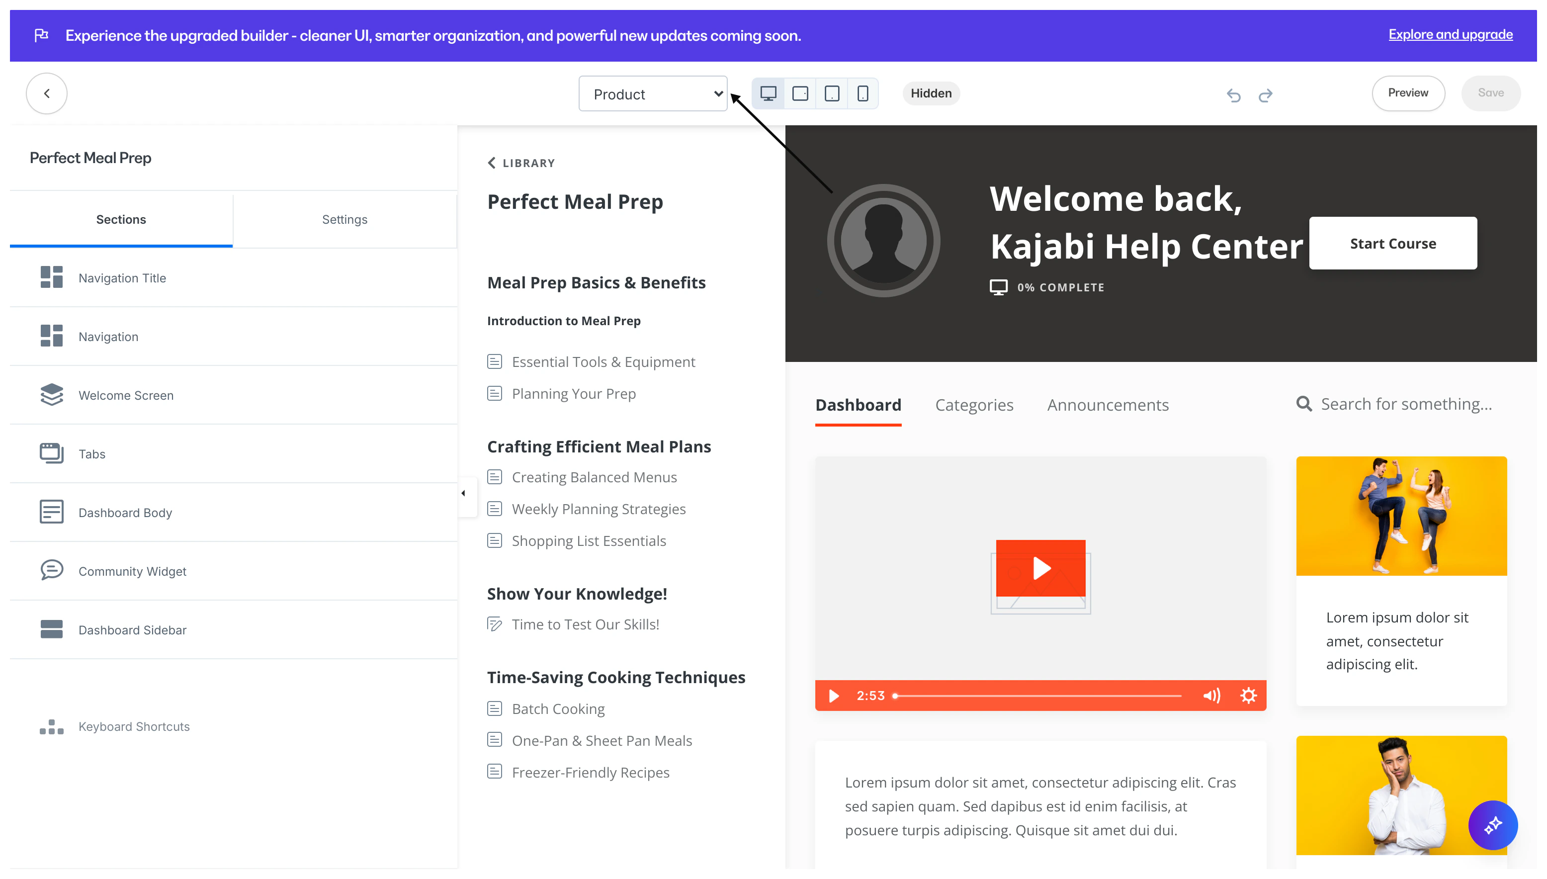
Task: Select small tablet preview device icon
Action: [832, 93]
